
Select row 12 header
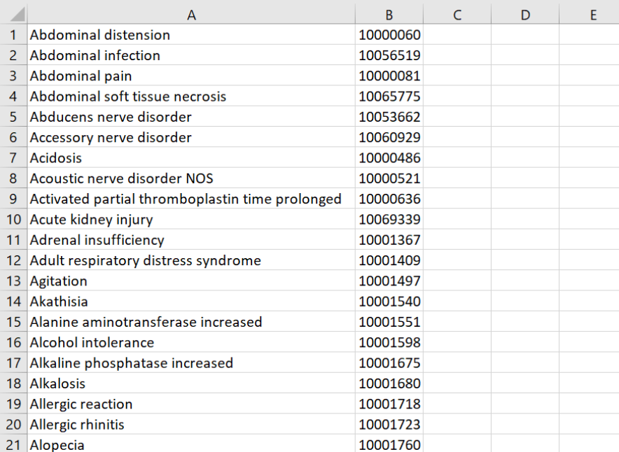pos(13,260)
